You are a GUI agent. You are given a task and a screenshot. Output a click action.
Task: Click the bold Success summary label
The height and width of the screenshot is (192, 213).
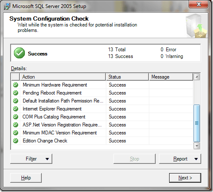tap(38, 54)
